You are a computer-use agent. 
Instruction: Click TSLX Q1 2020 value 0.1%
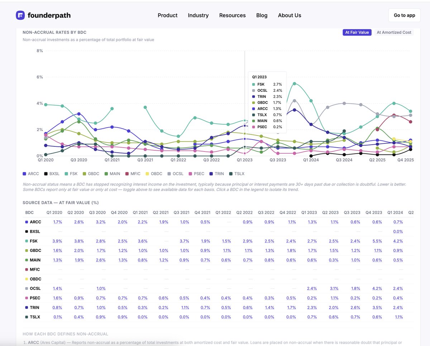pyautogui.click(x=58, y=317)
